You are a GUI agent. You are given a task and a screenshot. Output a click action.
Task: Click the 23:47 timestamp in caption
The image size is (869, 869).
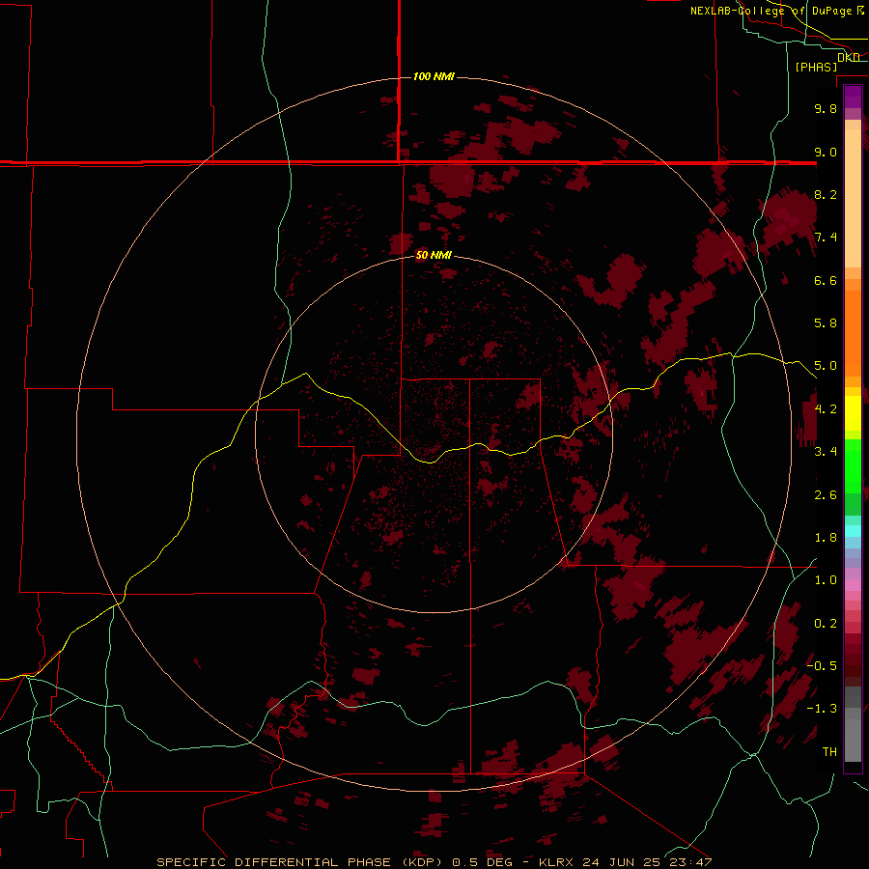coord(688,862)
